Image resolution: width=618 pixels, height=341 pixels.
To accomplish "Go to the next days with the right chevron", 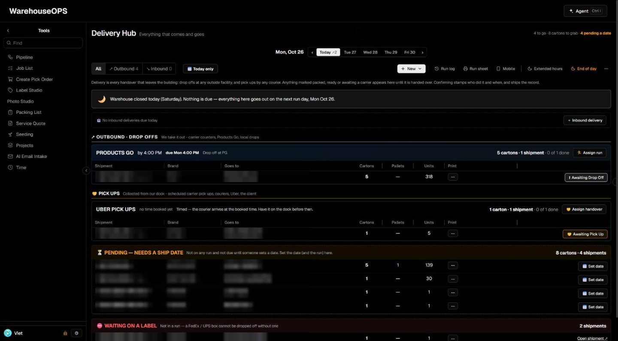I will coord(422,52).
